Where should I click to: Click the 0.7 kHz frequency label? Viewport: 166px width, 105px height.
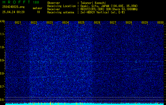[2, 87]
